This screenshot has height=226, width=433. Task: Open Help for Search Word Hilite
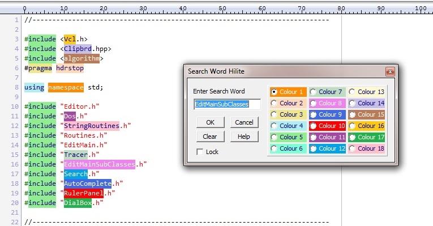pos(244,137)
